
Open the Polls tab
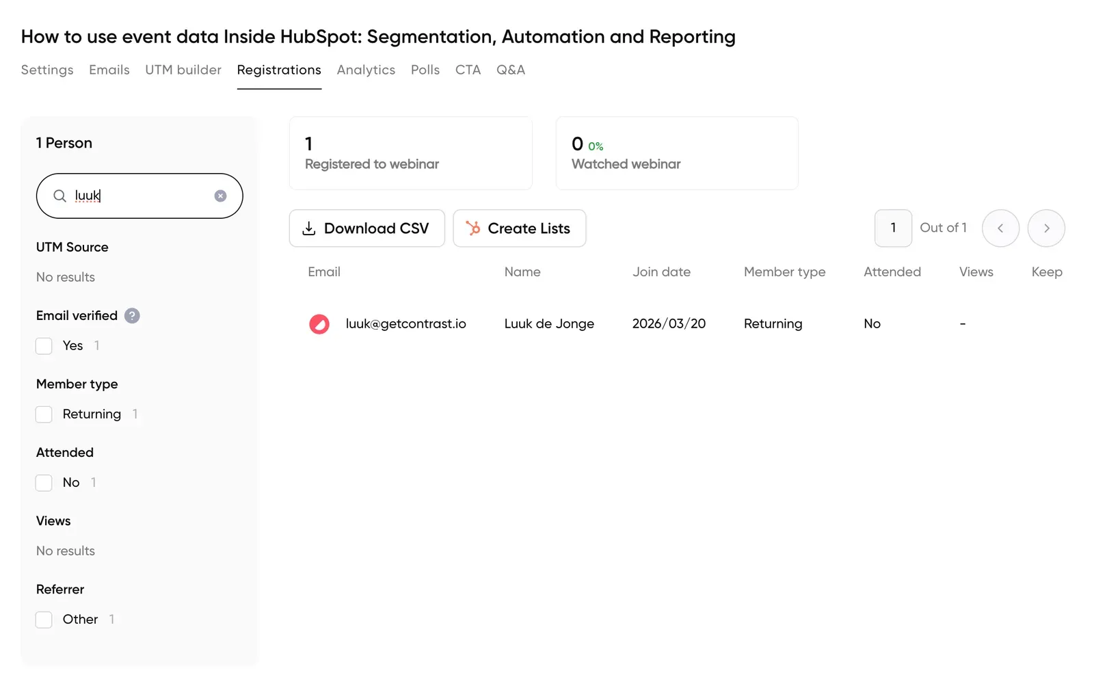pyautogui.click(x=425, y=70)
